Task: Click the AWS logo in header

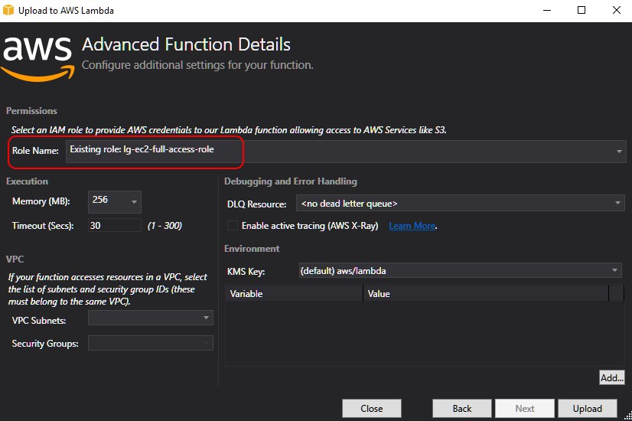Action: pyautogui.click(x=38, y=54)
